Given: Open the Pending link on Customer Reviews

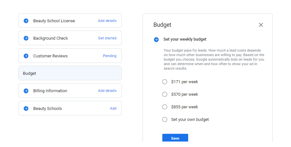Looking at the screenshot, I should click(110, 56).
